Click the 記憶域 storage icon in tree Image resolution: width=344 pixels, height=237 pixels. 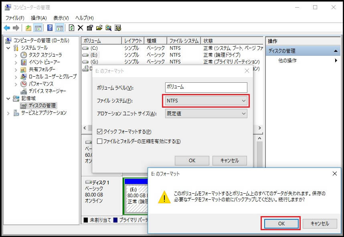[x=16, y=98]
